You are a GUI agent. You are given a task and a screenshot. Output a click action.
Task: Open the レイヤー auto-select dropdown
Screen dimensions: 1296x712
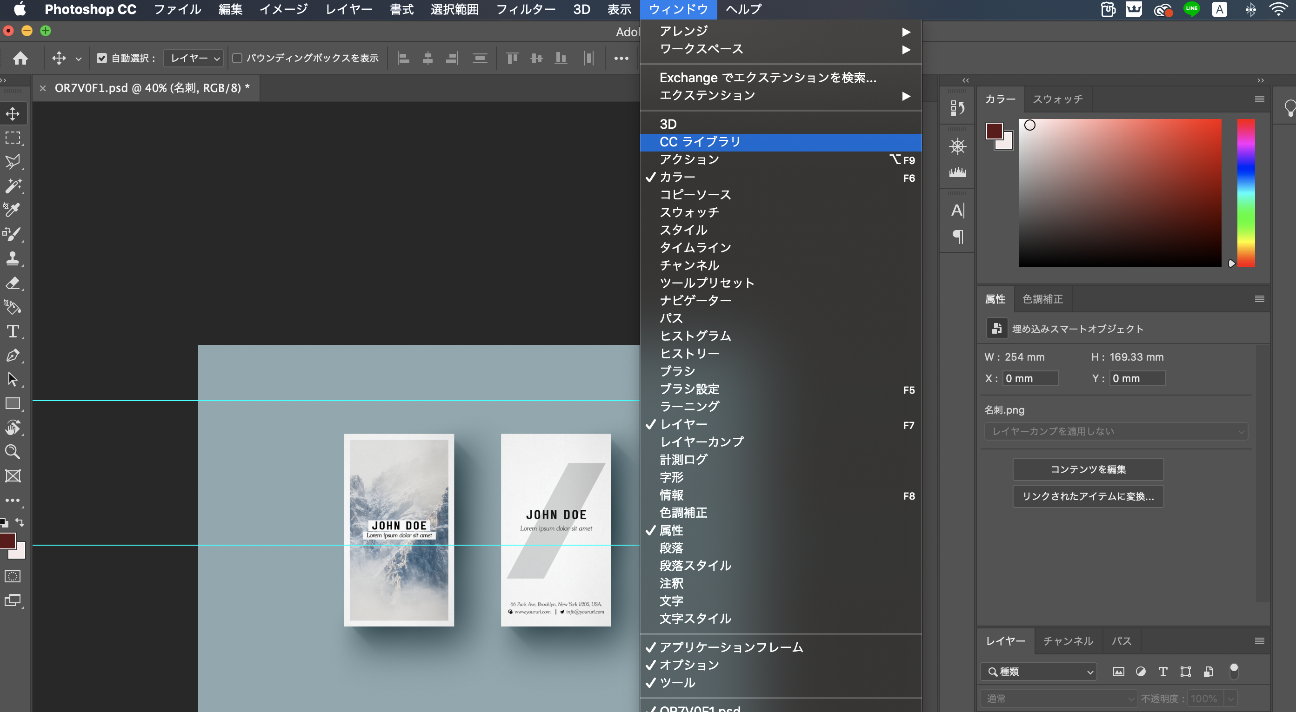click(x=194, y=58)
